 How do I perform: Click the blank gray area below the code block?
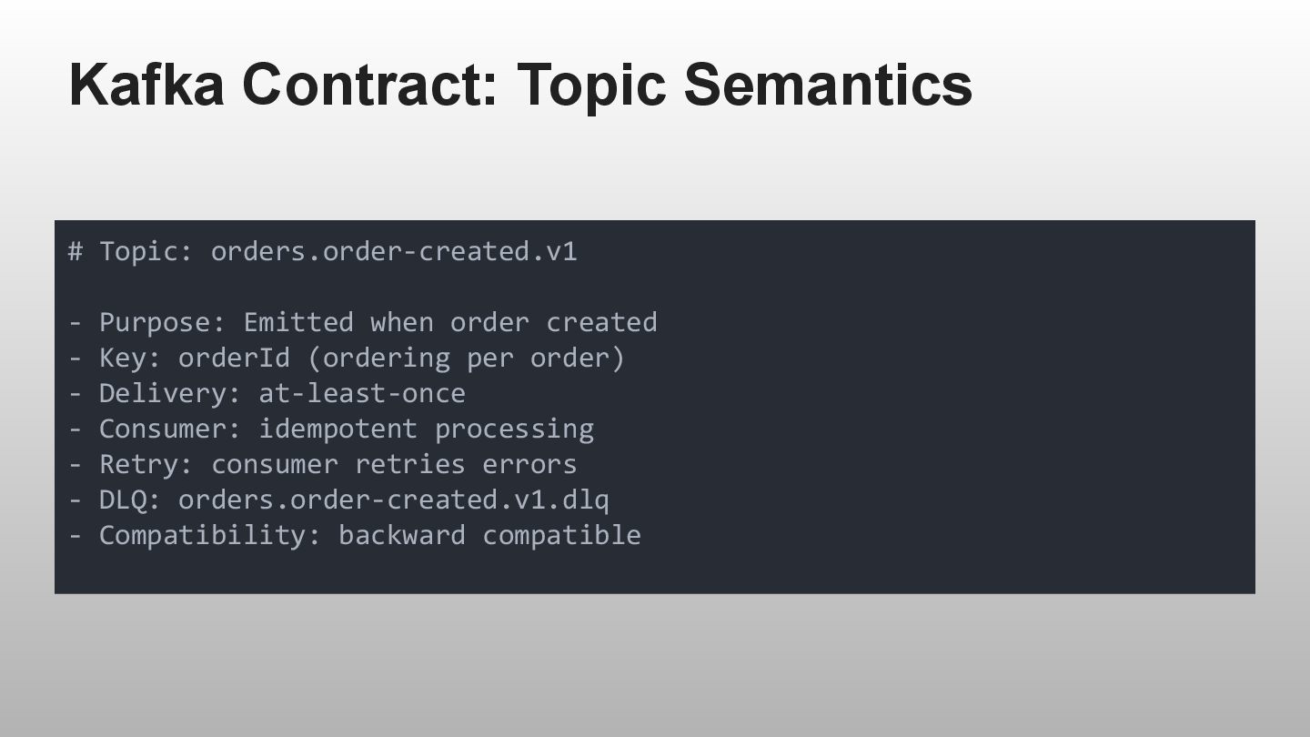tap(655, 664)
